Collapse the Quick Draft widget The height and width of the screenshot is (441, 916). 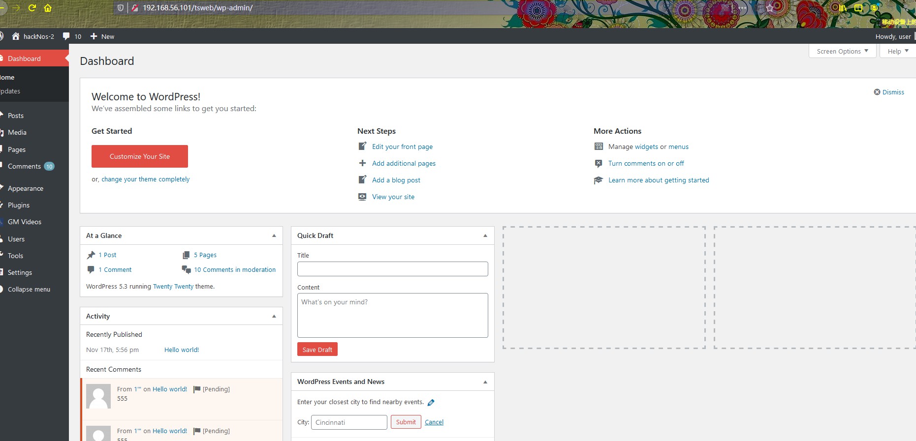[x=485, y=235]
